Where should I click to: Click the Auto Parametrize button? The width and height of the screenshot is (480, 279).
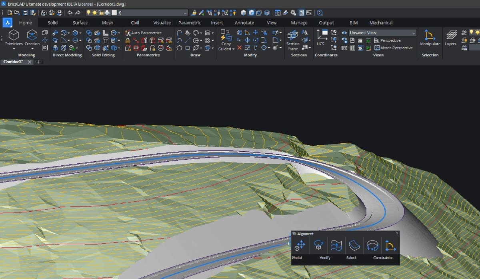(x=144, y=32)
